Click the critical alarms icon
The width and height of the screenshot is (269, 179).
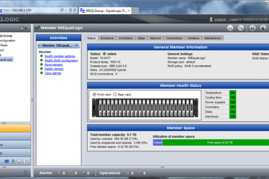pyautogui.click(x=59, y=173)
